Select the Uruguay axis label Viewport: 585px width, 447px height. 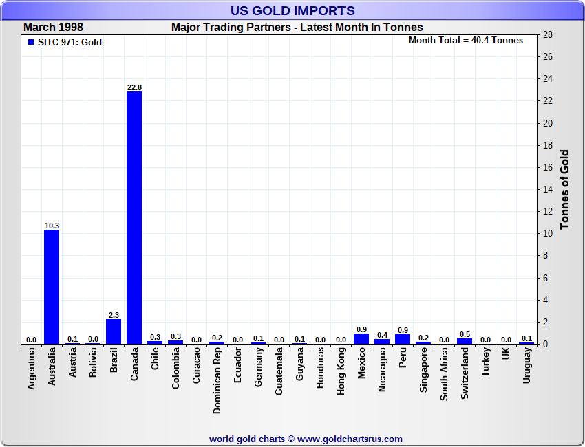pos(527,365)
